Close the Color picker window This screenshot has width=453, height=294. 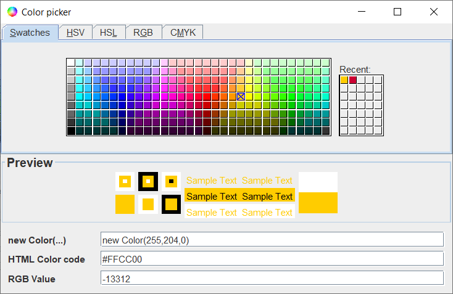(x=434, y=12)
